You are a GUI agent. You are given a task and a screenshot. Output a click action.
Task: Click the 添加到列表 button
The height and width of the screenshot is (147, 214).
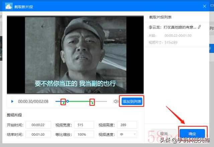[132, 101]
